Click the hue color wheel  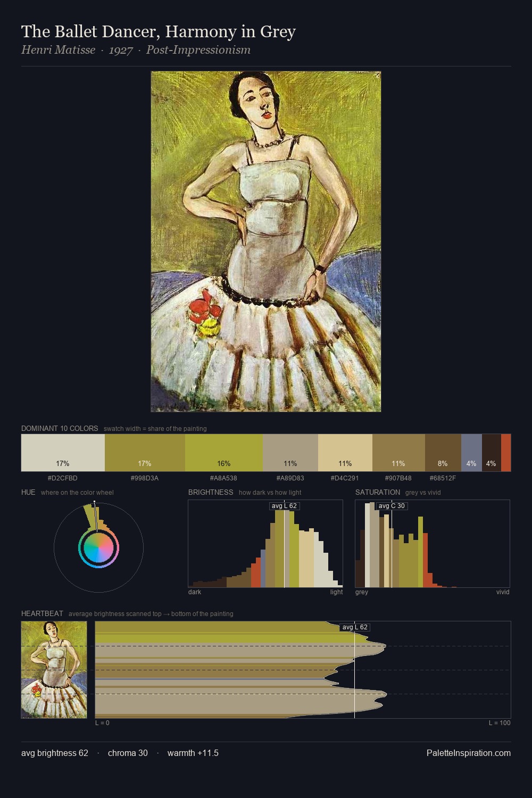pos(98,547)
